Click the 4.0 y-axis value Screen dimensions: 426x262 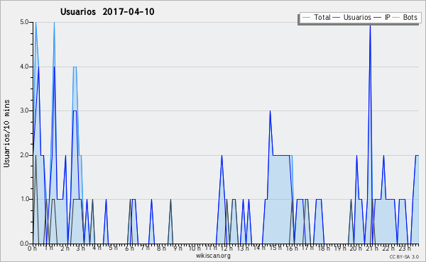(x=24, y=67)
